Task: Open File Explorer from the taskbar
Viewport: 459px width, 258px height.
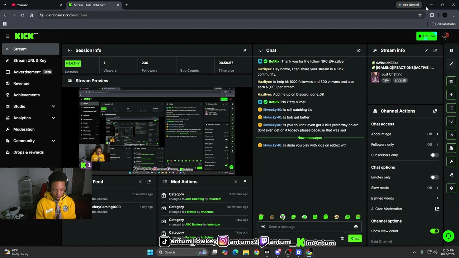Action: point(246,252)
